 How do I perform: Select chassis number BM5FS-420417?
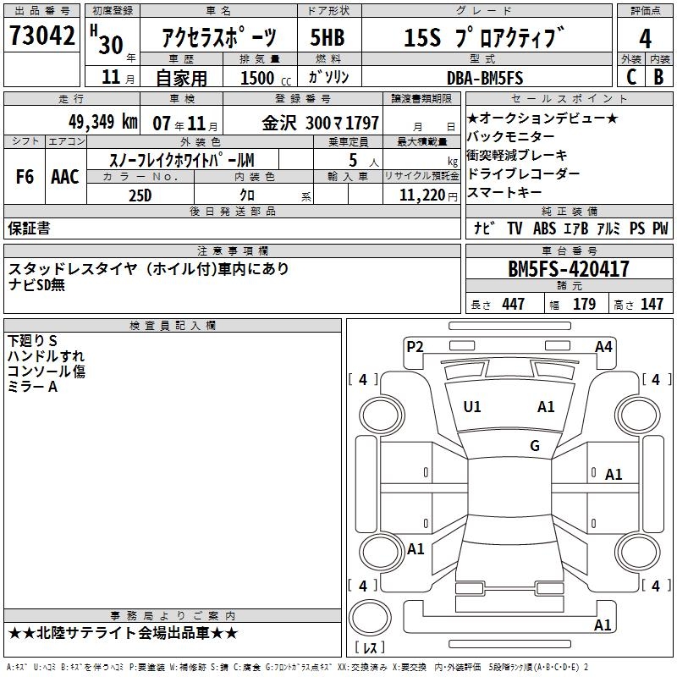[569, 269]
